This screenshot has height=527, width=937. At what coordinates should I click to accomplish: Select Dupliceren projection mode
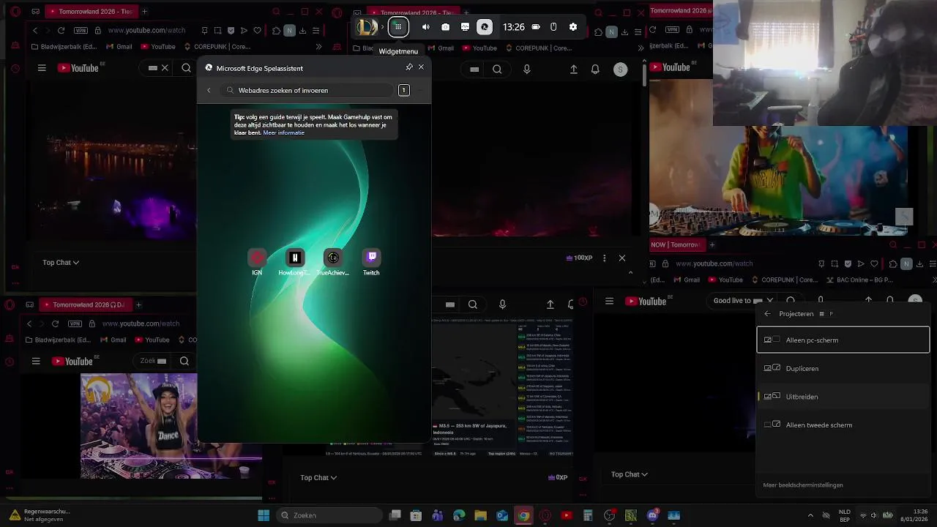click(843, 368)
